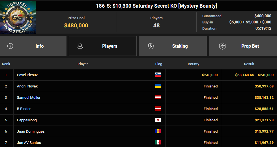This screenshot has height=147, width=277.
Task: Click Jon AV Santos's Mexico flag icon
Action: (x=158, y=142)
